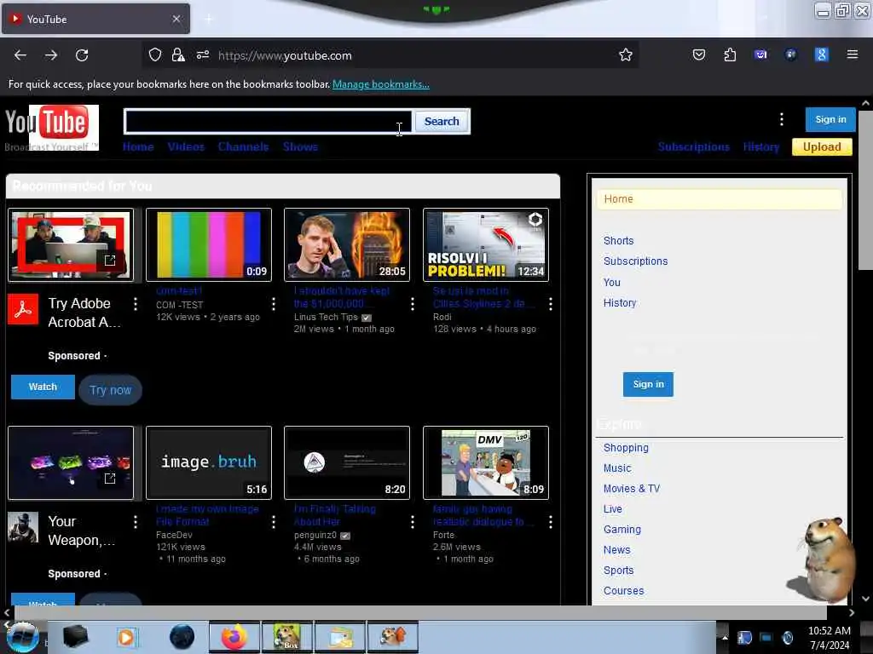This screenshot has width=873, height=654.
Task: Click the Your Weapon advertiser avatar
Action: [x=23, y=526]
